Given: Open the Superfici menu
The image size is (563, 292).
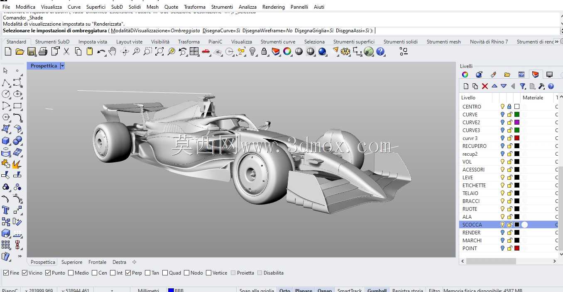Looking at the screenshot, I should (x=96, y=7).
